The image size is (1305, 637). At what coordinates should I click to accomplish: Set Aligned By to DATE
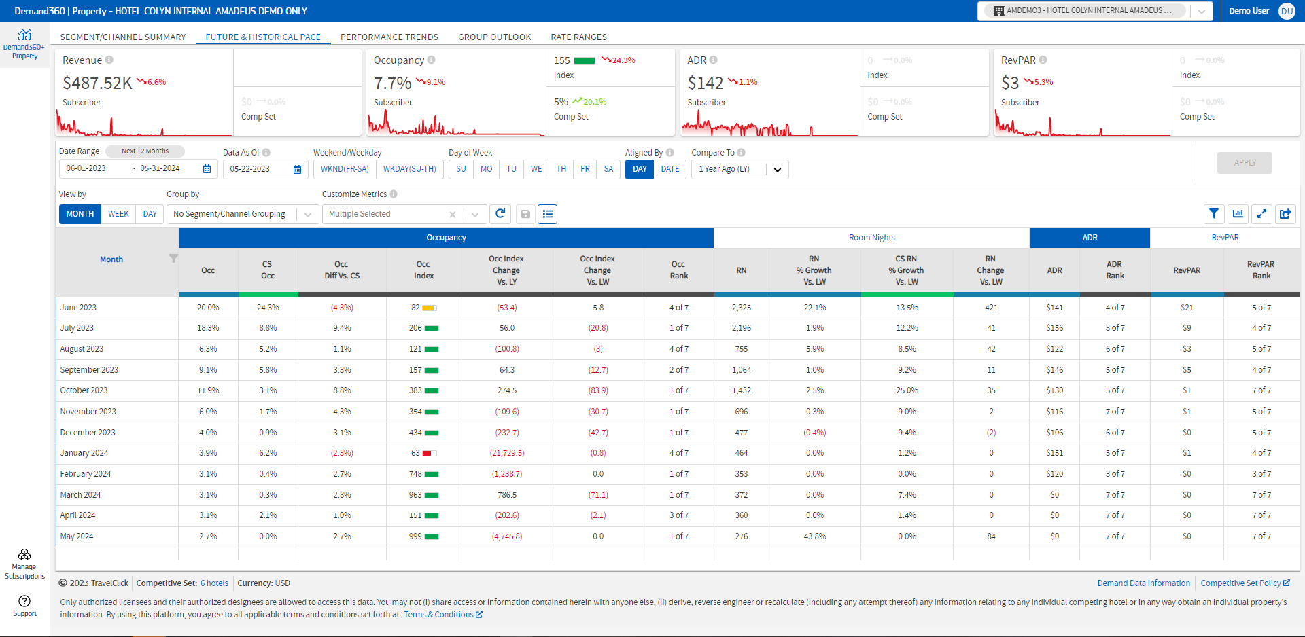669,169
